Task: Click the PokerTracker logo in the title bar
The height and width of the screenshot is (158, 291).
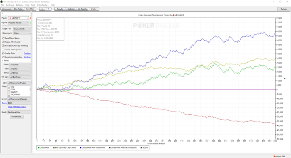Action: tap(2, 2)
